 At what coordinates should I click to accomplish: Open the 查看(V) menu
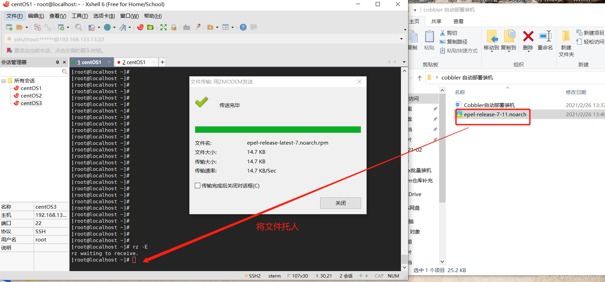[x=58, y=16]
